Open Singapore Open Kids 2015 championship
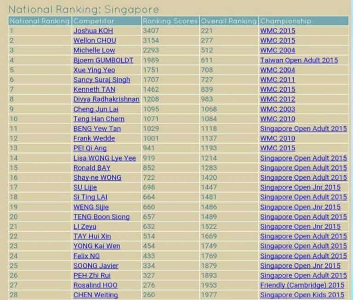The image size is (353, 300). point(302,295)
